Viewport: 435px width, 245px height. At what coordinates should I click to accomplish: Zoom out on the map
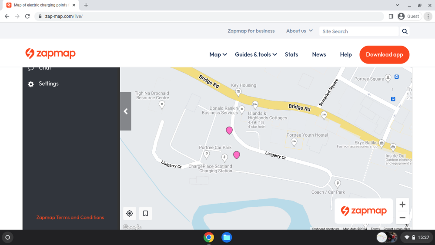(402, 218)
